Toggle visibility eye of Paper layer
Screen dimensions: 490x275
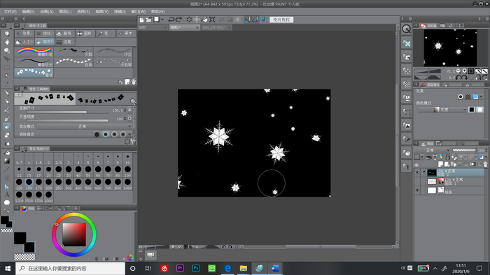pyautogui.click(x=417, y=191)
